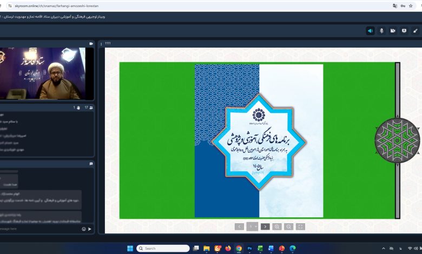Open Firefox from the taskbar
The width and height of the screenshot is (422, 254).
(x=228, y=249)
